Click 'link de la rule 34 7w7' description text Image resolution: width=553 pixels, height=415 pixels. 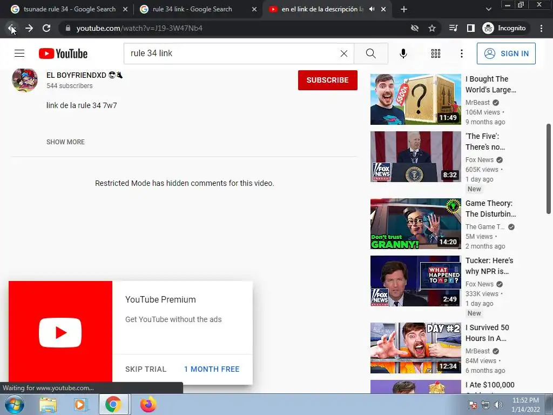pyautogui.click(x=82, y=105)
